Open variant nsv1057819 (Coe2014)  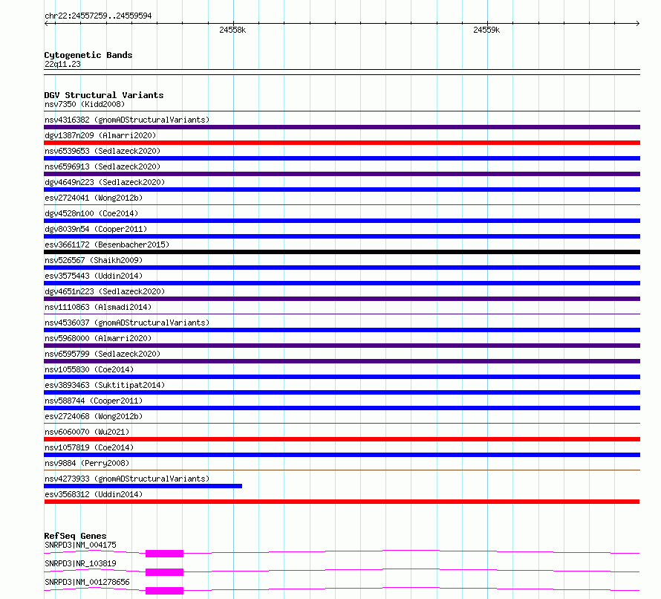(x=89, y=447)
